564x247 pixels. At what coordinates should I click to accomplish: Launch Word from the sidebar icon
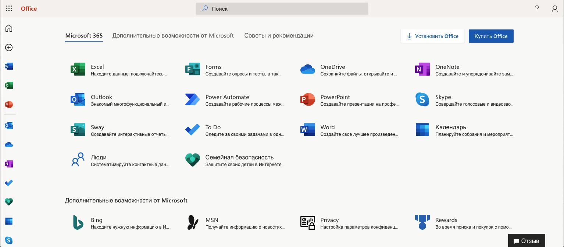click(9, 67)
